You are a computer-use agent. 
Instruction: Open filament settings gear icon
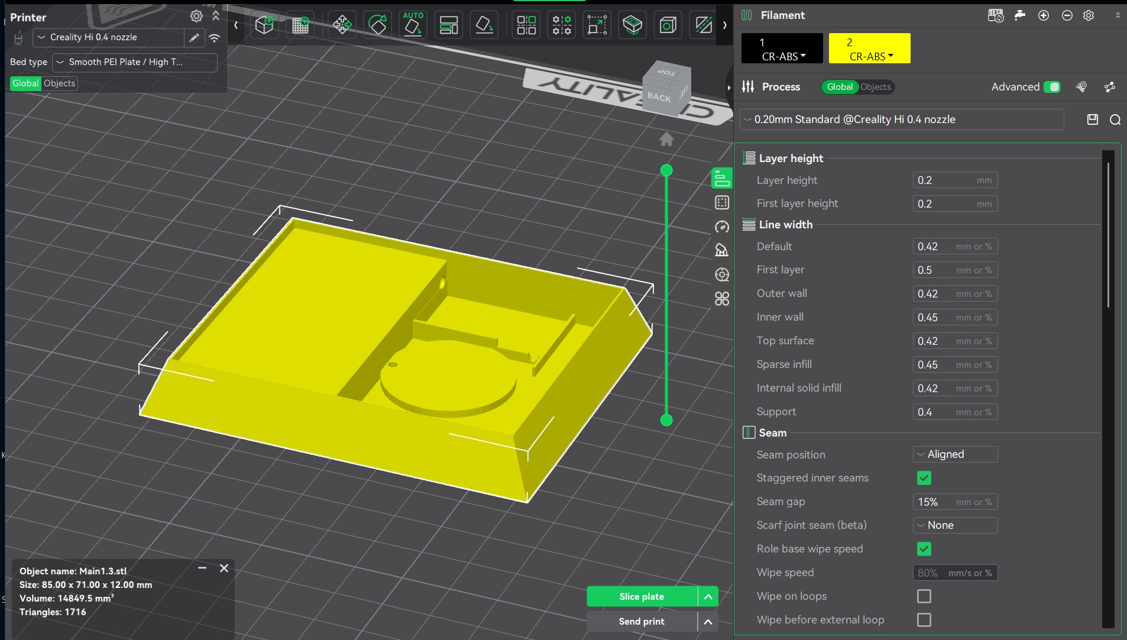point(1089,15)
